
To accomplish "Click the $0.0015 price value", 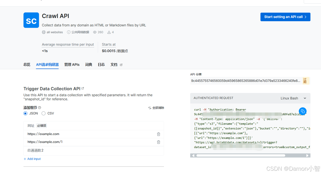I will pyautogui.click(x=109, y=51).
